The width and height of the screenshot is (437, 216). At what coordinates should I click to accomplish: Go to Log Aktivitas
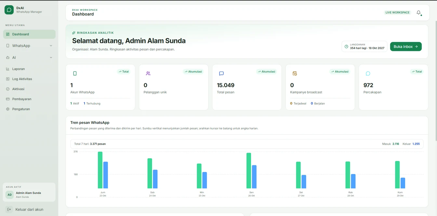click(29, 79)
